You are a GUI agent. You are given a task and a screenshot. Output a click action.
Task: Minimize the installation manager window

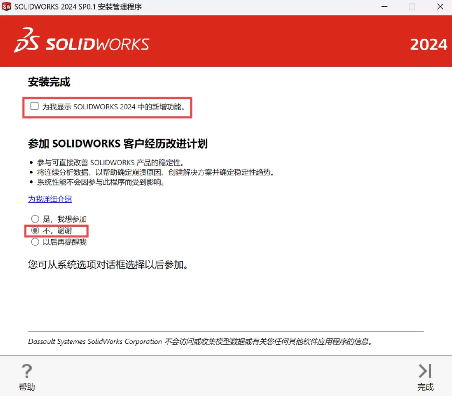[x=384, y=6]
